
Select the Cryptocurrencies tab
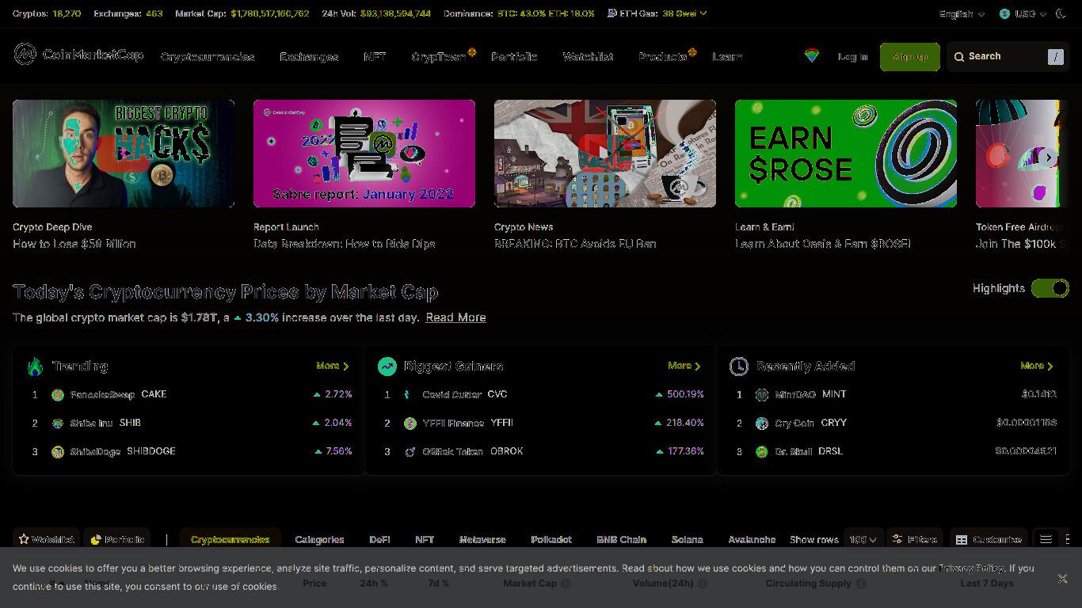click(x=230, y=539)
